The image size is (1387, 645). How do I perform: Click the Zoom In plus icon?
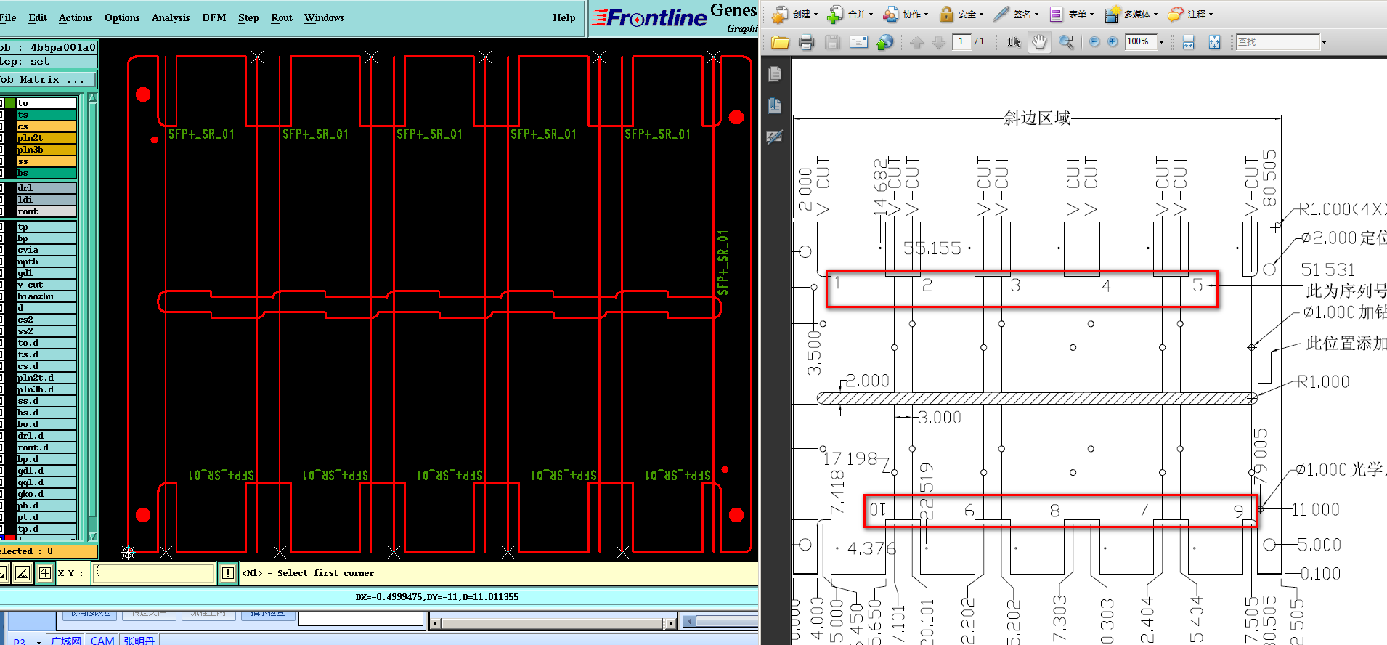coord(1113,42)
